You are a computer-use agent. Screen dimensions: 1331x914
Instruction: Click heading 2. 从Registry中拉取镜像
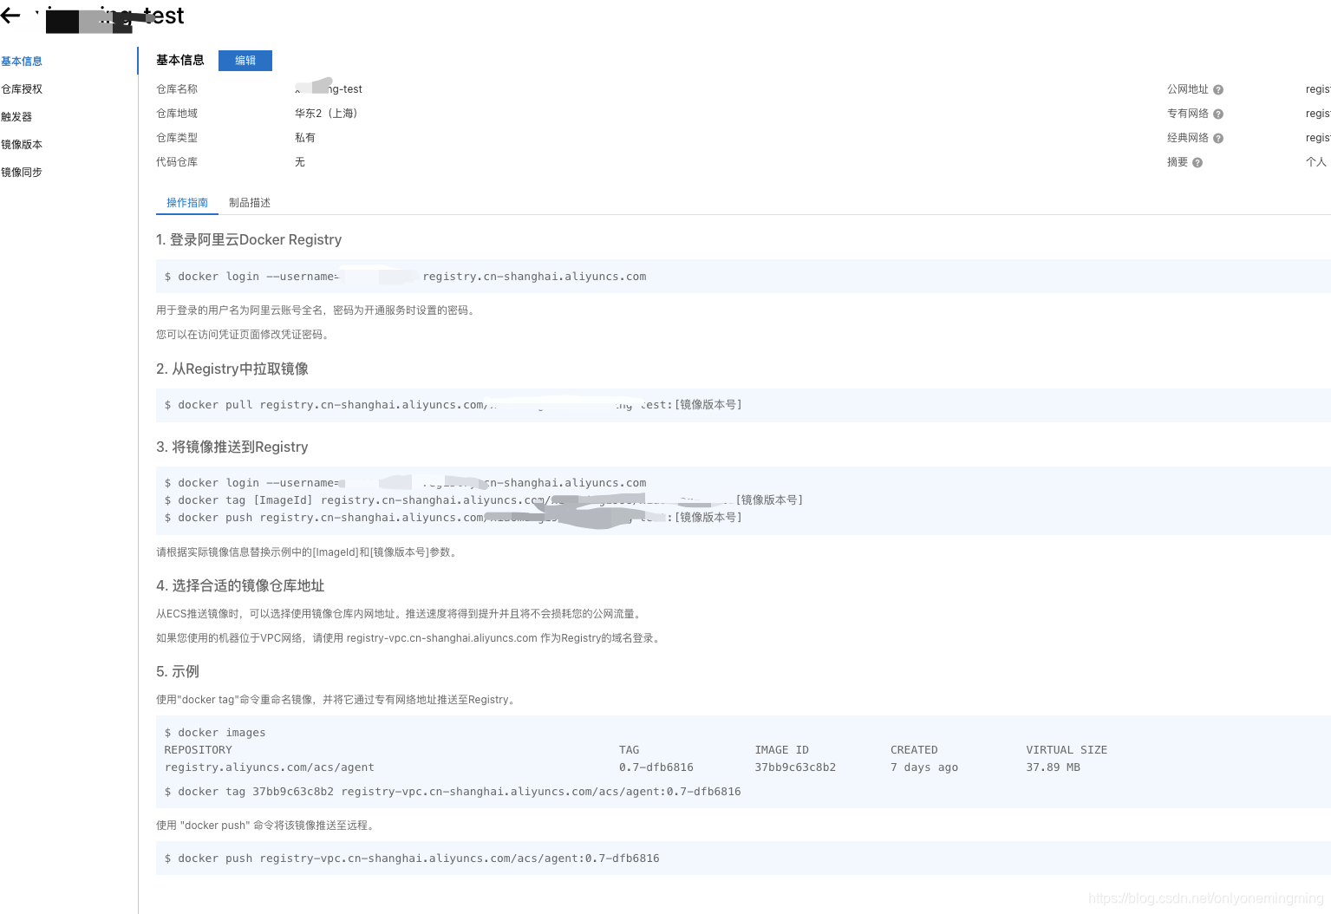click(232, 369)
